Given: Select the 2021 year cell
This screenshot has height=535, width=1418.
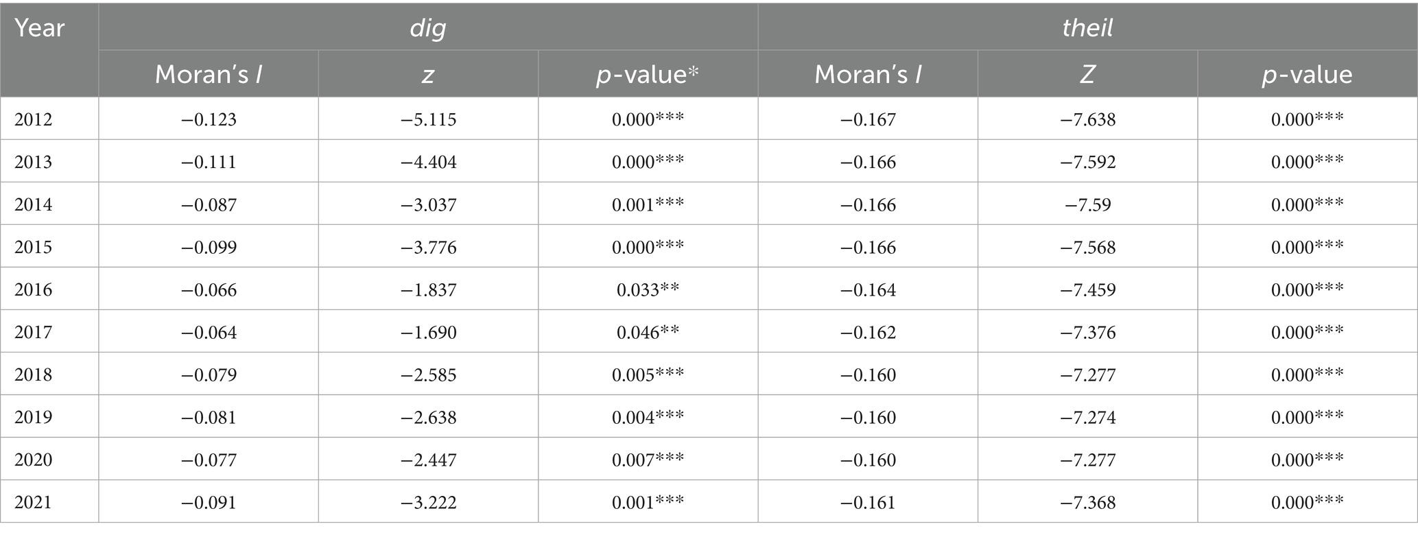Looking at the screenshot, I should pyautogui.click(x=34, y=502).
